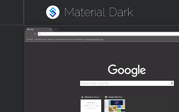This screenshot has width=179, height=112.
Task: Click the address bar search magnifier icon
Action: (x=40, y=34)
